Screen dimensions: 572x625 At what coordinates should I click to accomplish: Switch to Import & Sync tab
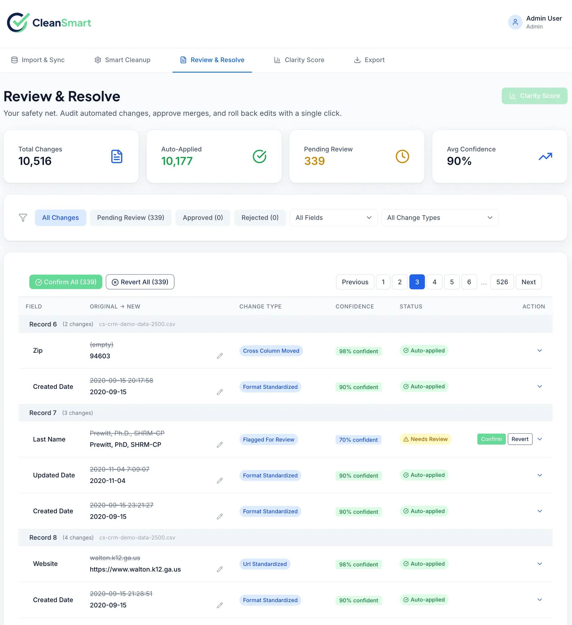pyautogui.click(x=38, y=60)
